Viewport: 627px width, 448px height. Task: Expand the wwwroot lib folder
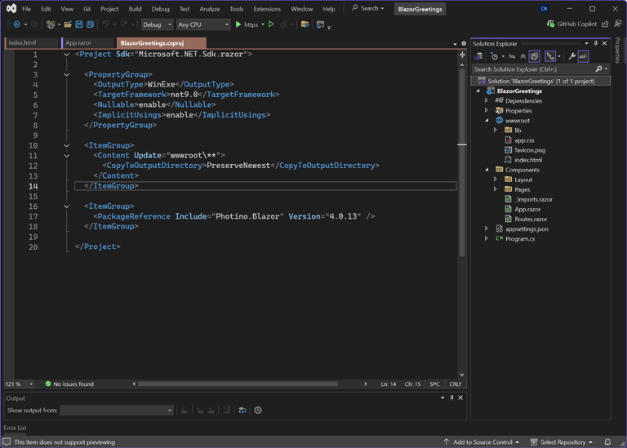(x=496, y=131)
